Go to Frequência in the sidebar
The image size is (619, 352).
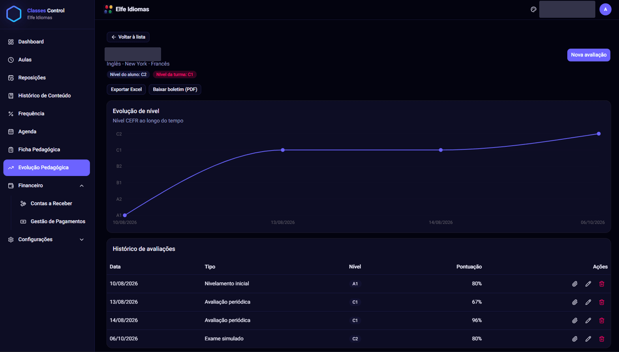(47, 114)
